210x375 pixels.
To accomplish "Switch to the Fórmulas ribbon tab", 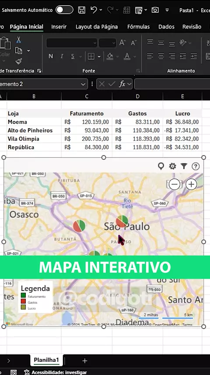I will [x=139, y=27].
